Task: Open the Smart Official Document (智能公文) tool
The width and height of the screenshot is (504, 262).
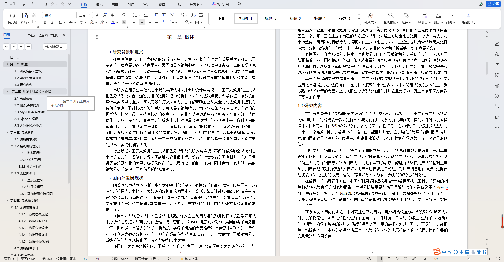Action: tap(469, 18)
